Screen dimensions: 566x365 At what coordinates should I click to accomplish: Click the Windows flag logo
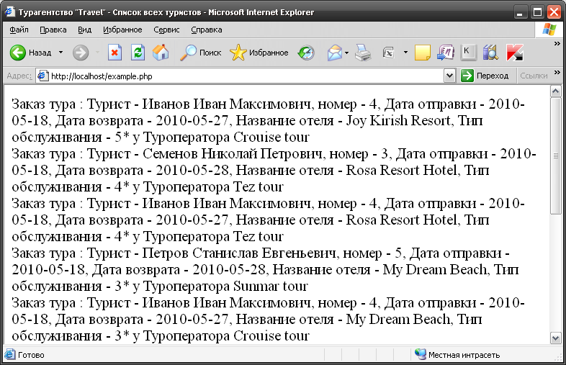549,30
